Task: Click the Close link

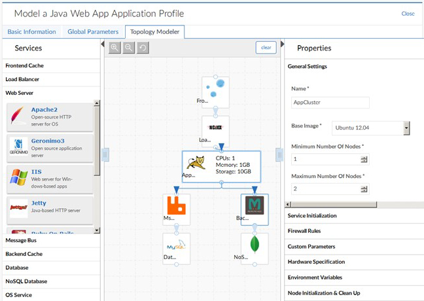Action: pyautogui.click(x=408, y=13)
